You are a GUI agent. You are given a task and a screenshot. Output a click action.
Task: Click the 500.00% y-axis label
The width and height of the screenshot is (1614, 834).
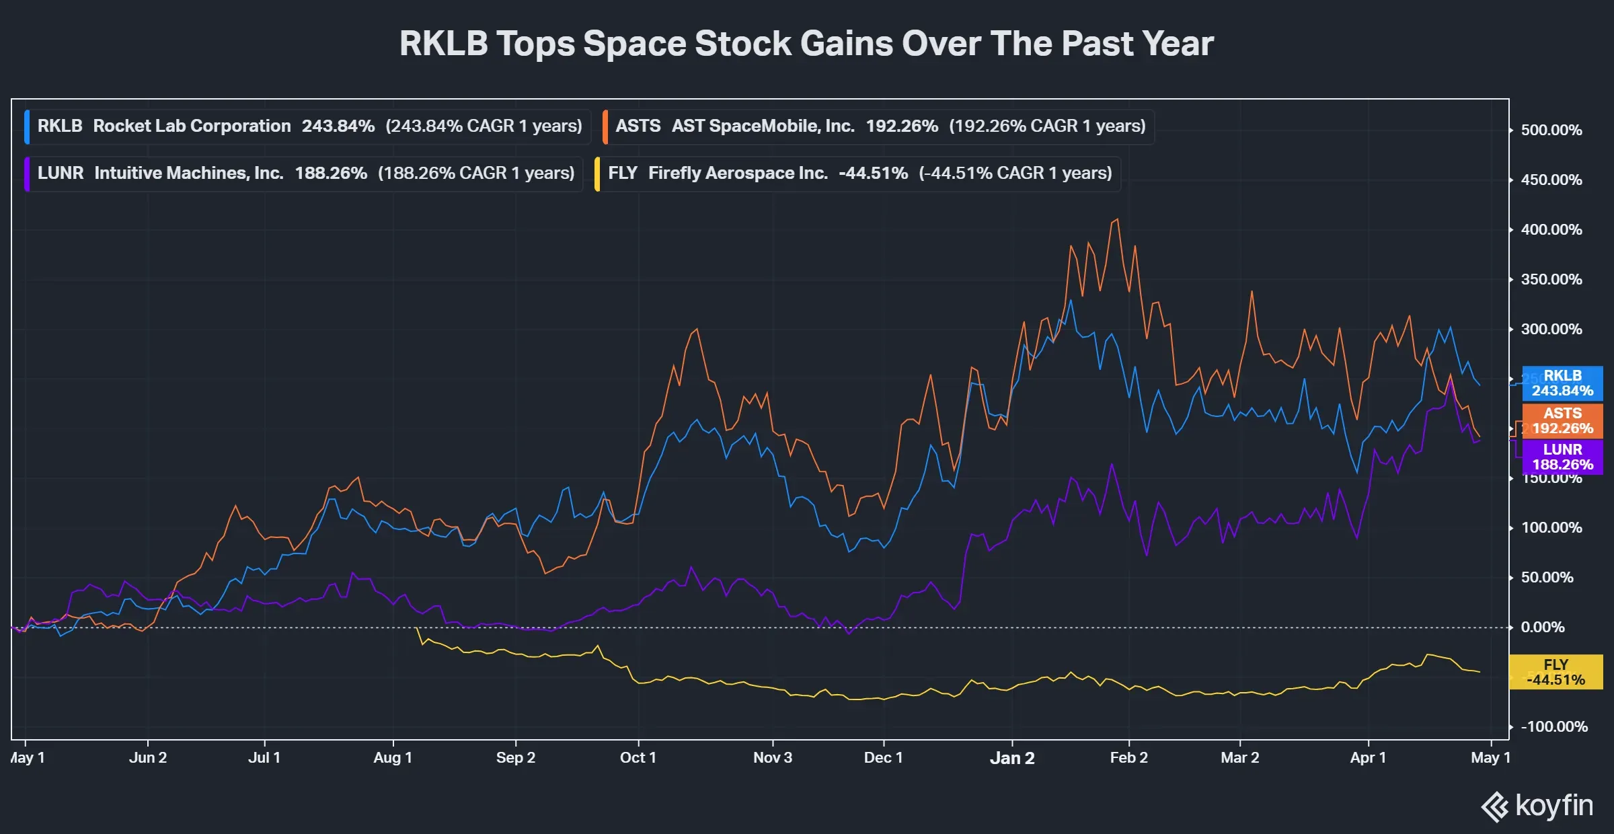[1551, 130]
